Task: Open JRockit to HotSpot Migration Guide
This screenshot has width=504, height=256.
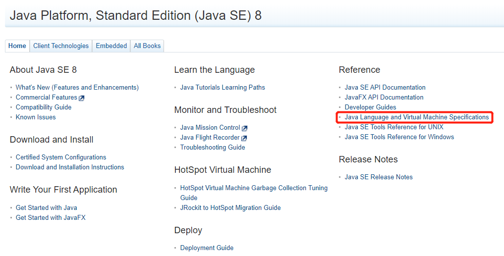Action: 230,208
